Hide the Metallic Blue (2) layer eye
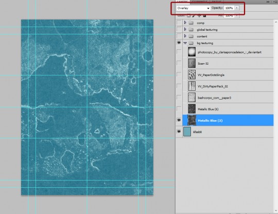The height and width of the screenshot is (214, 278). [x=179, y=120]
